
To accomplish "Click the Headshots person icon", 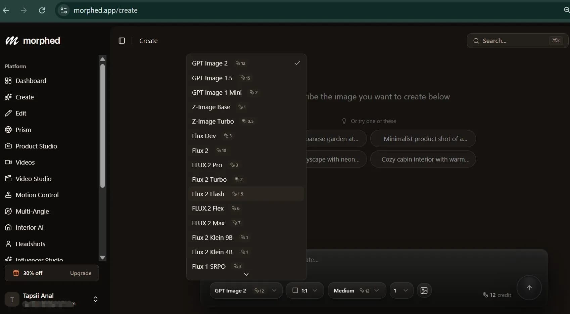I will [8, 244].
